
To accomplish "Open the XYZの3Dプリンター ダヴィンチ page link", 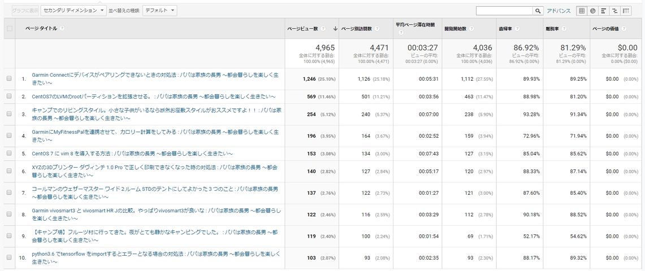I will (155, 171).
